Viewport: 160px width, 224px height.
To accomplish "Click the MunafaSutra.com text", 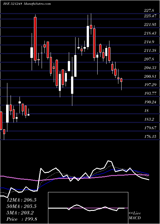I will (37, 4).
